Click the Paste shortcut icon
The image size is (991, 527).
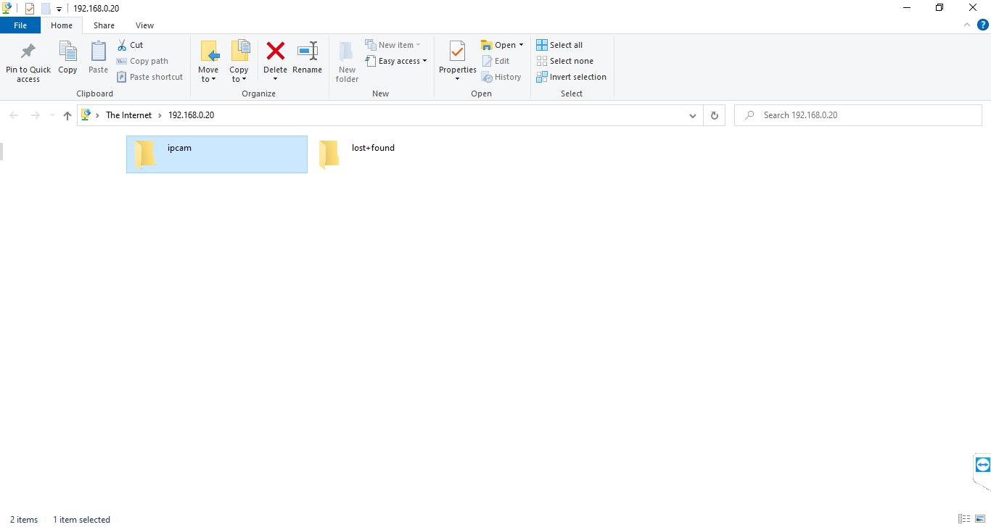click(x=123, y=76)
